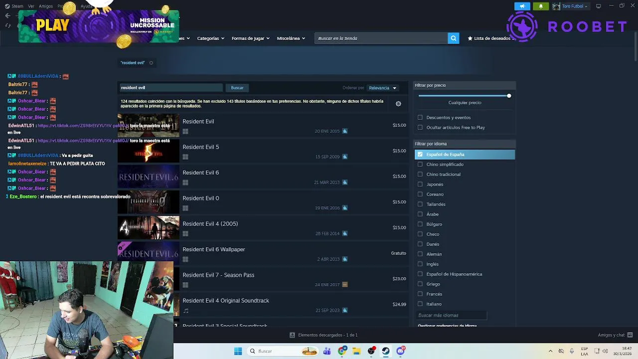Viewport: 638px width, 359px height.
Task: Open the downloads icon at bottom bar
Action: pyautogui.click(x=292, y=335)
